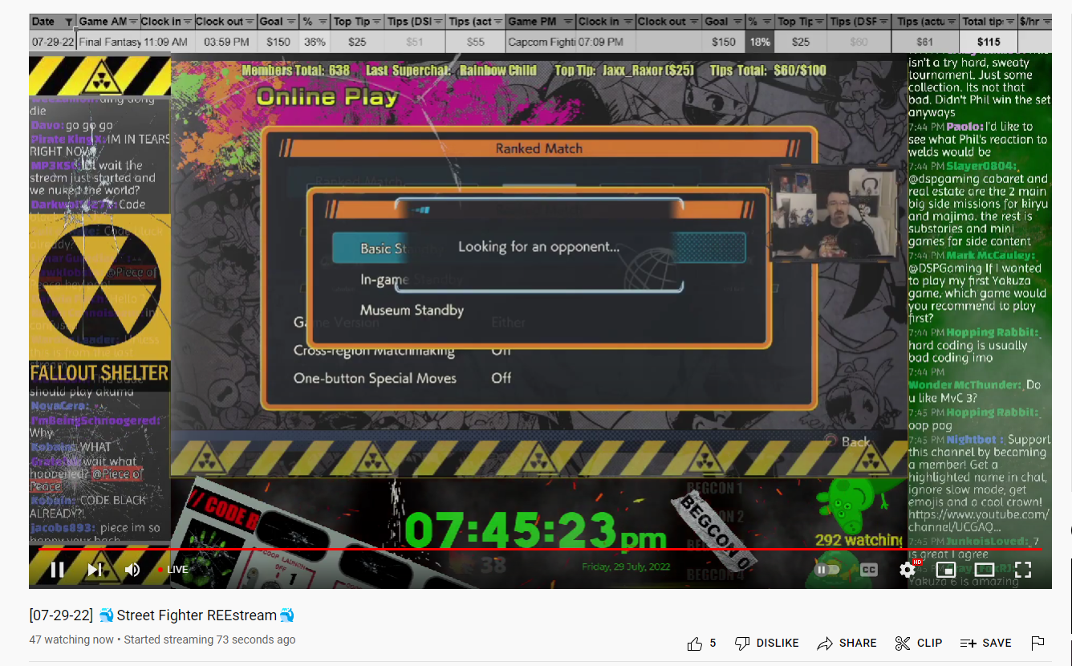Click the youtube.com/channel link in stream chat
The height and width of the screenshot is (666, 1072).
click(978, 521)
